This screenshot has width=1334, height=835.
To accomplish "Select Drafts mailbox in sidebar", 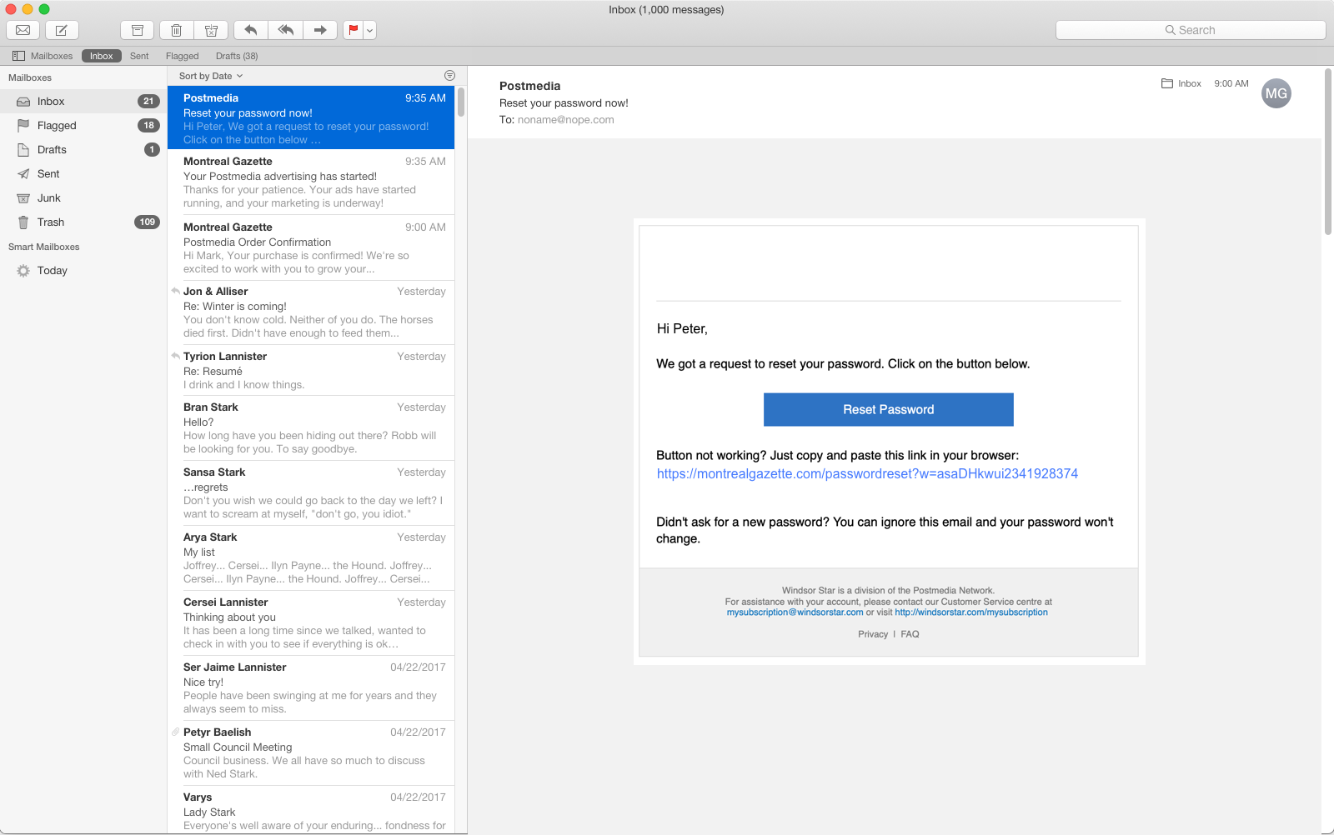I will click(83, 150).
